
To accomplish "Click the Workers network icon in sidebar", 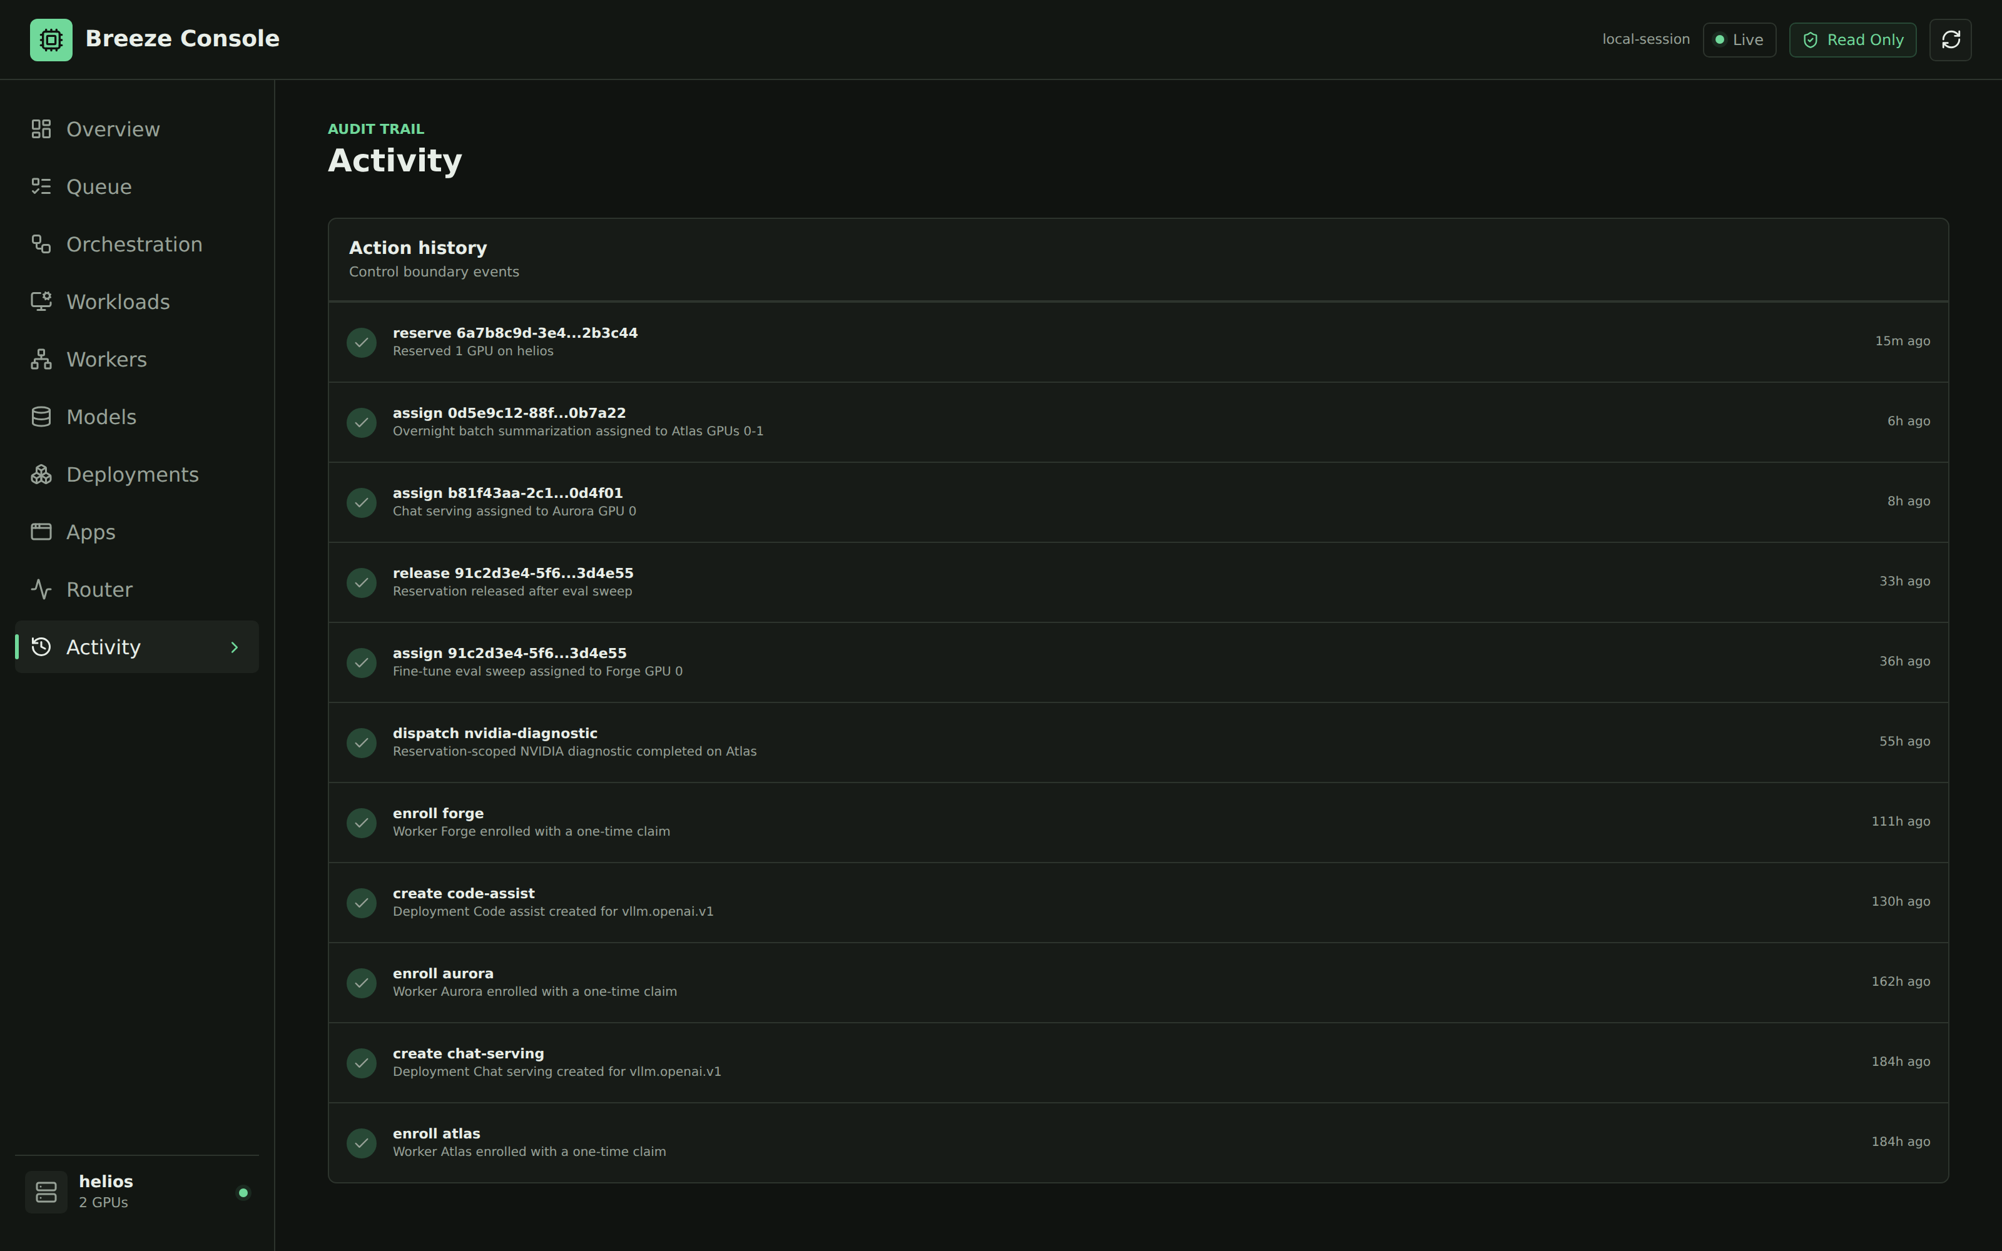I will pos(41,359).
